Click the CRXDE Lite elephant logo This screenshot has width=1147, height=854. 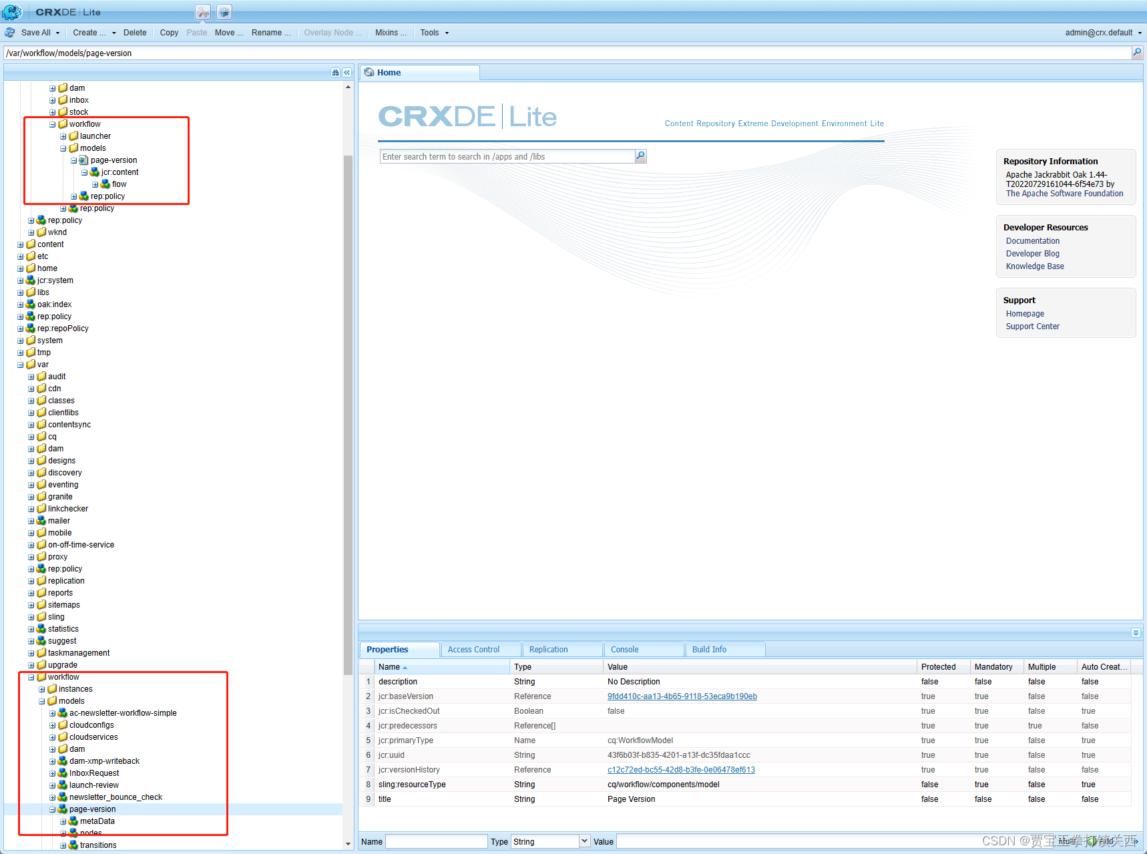point(12,11)
